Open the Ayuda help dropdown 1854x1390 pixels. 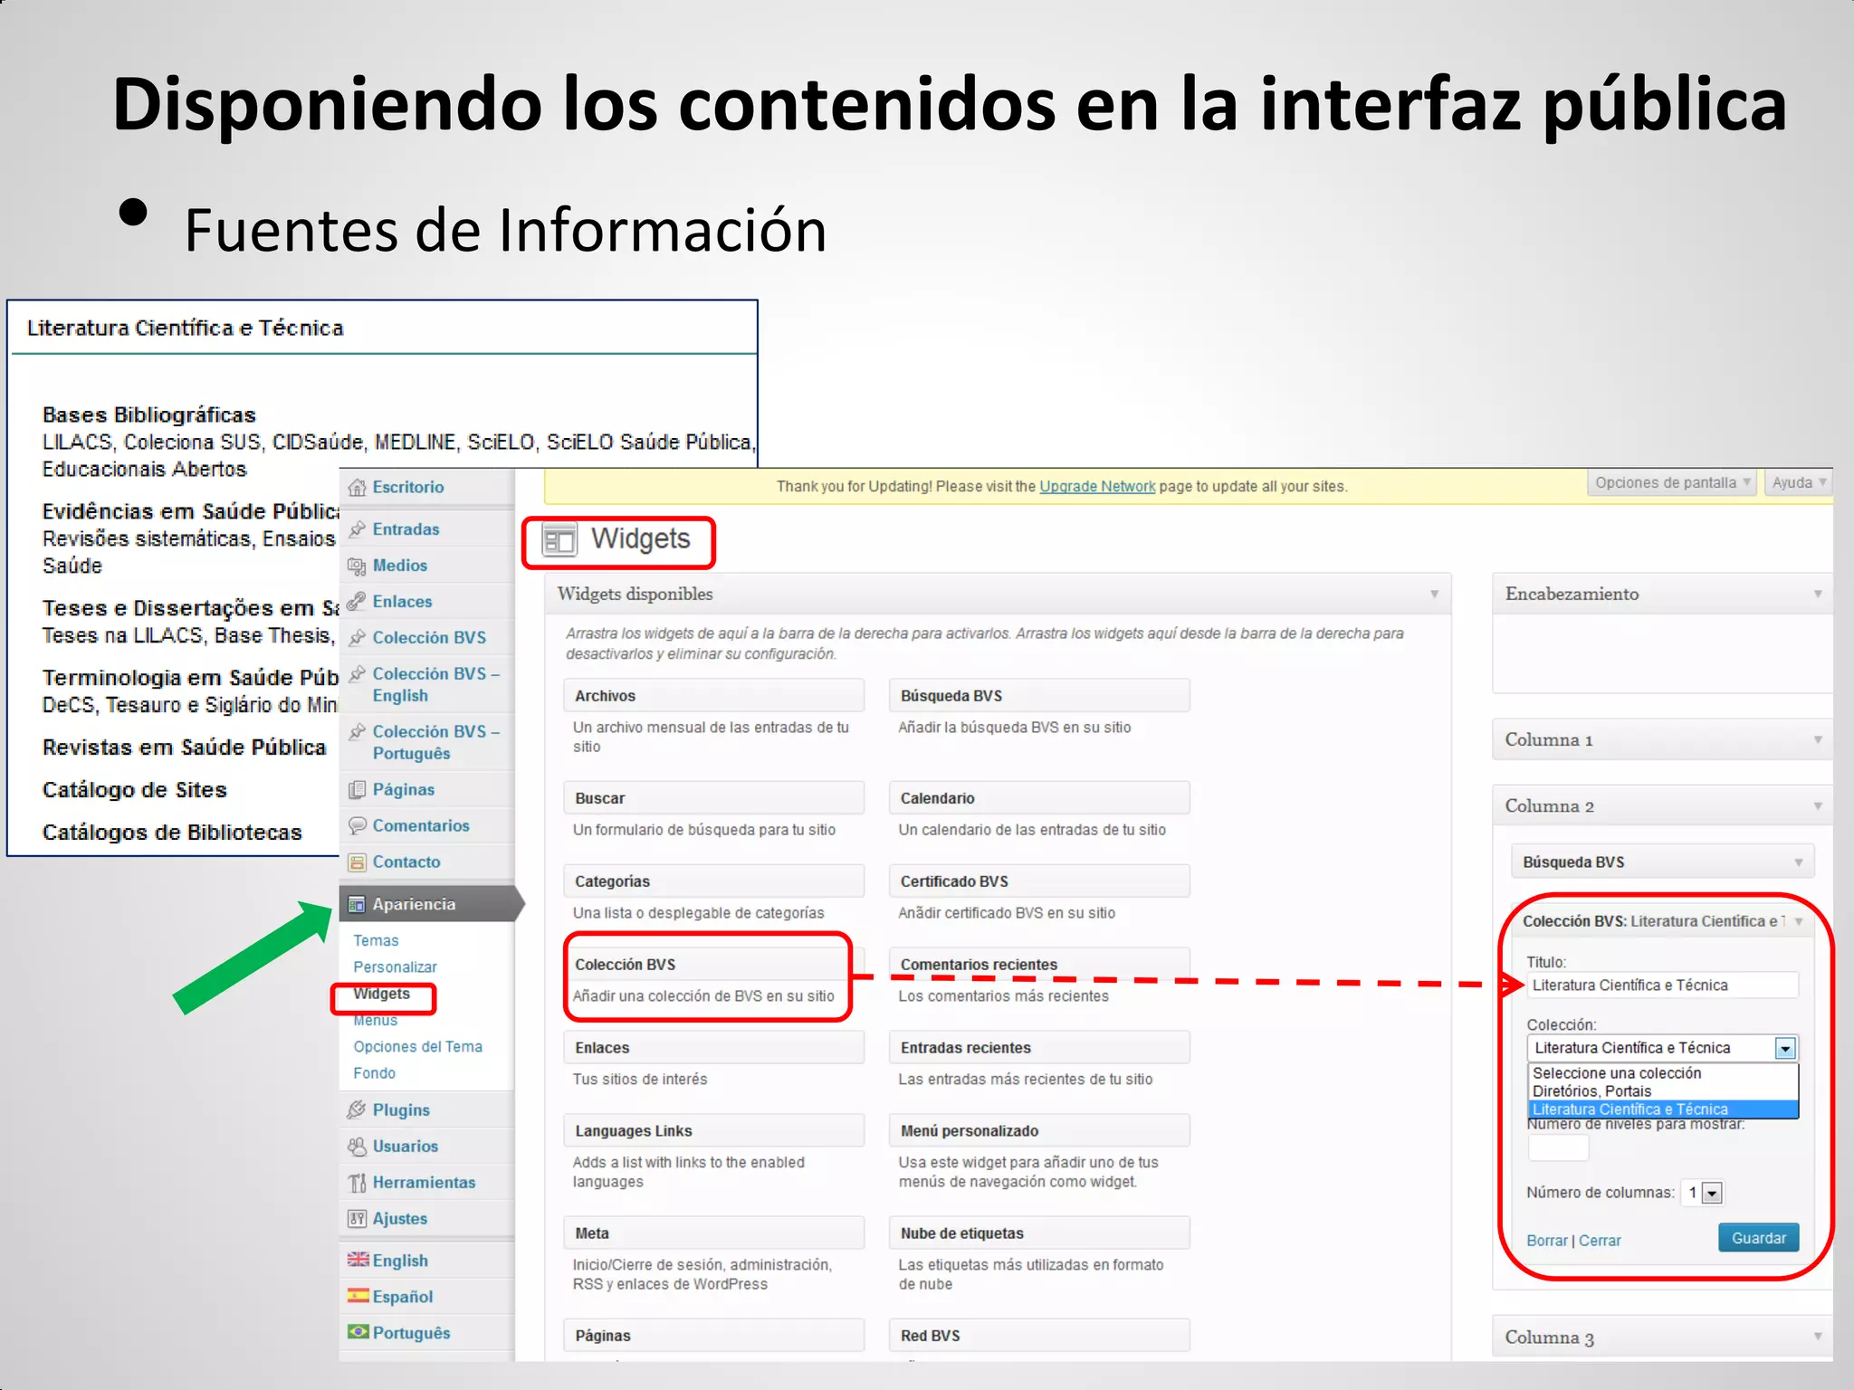1799,483
